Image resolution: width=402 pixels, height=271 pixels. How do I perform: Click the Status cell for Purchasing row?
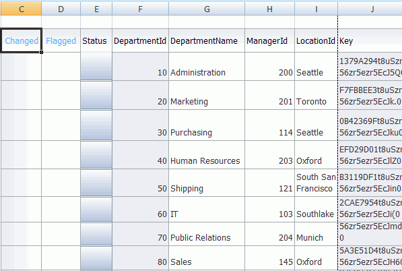(96, 125)
